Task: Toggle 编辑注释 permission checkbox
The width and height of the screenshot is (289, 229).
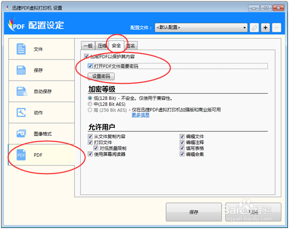Action: click(182, 142)
